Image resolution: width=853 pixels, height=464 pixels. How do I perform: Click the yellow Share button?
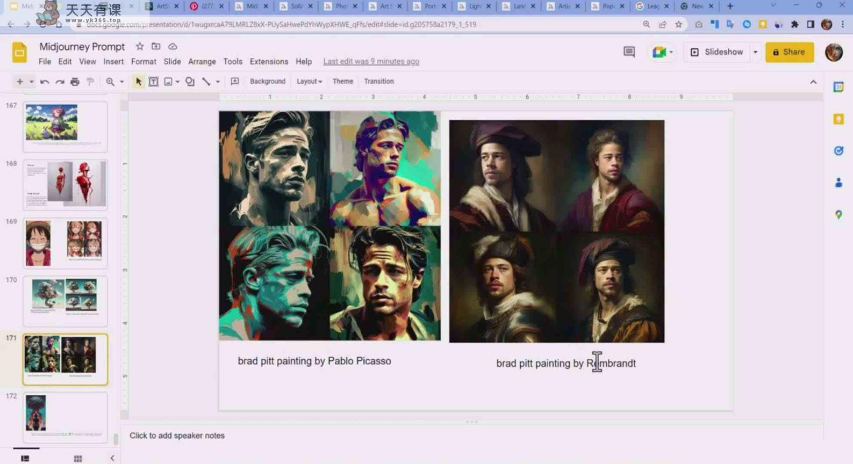(x=789, y=52)
